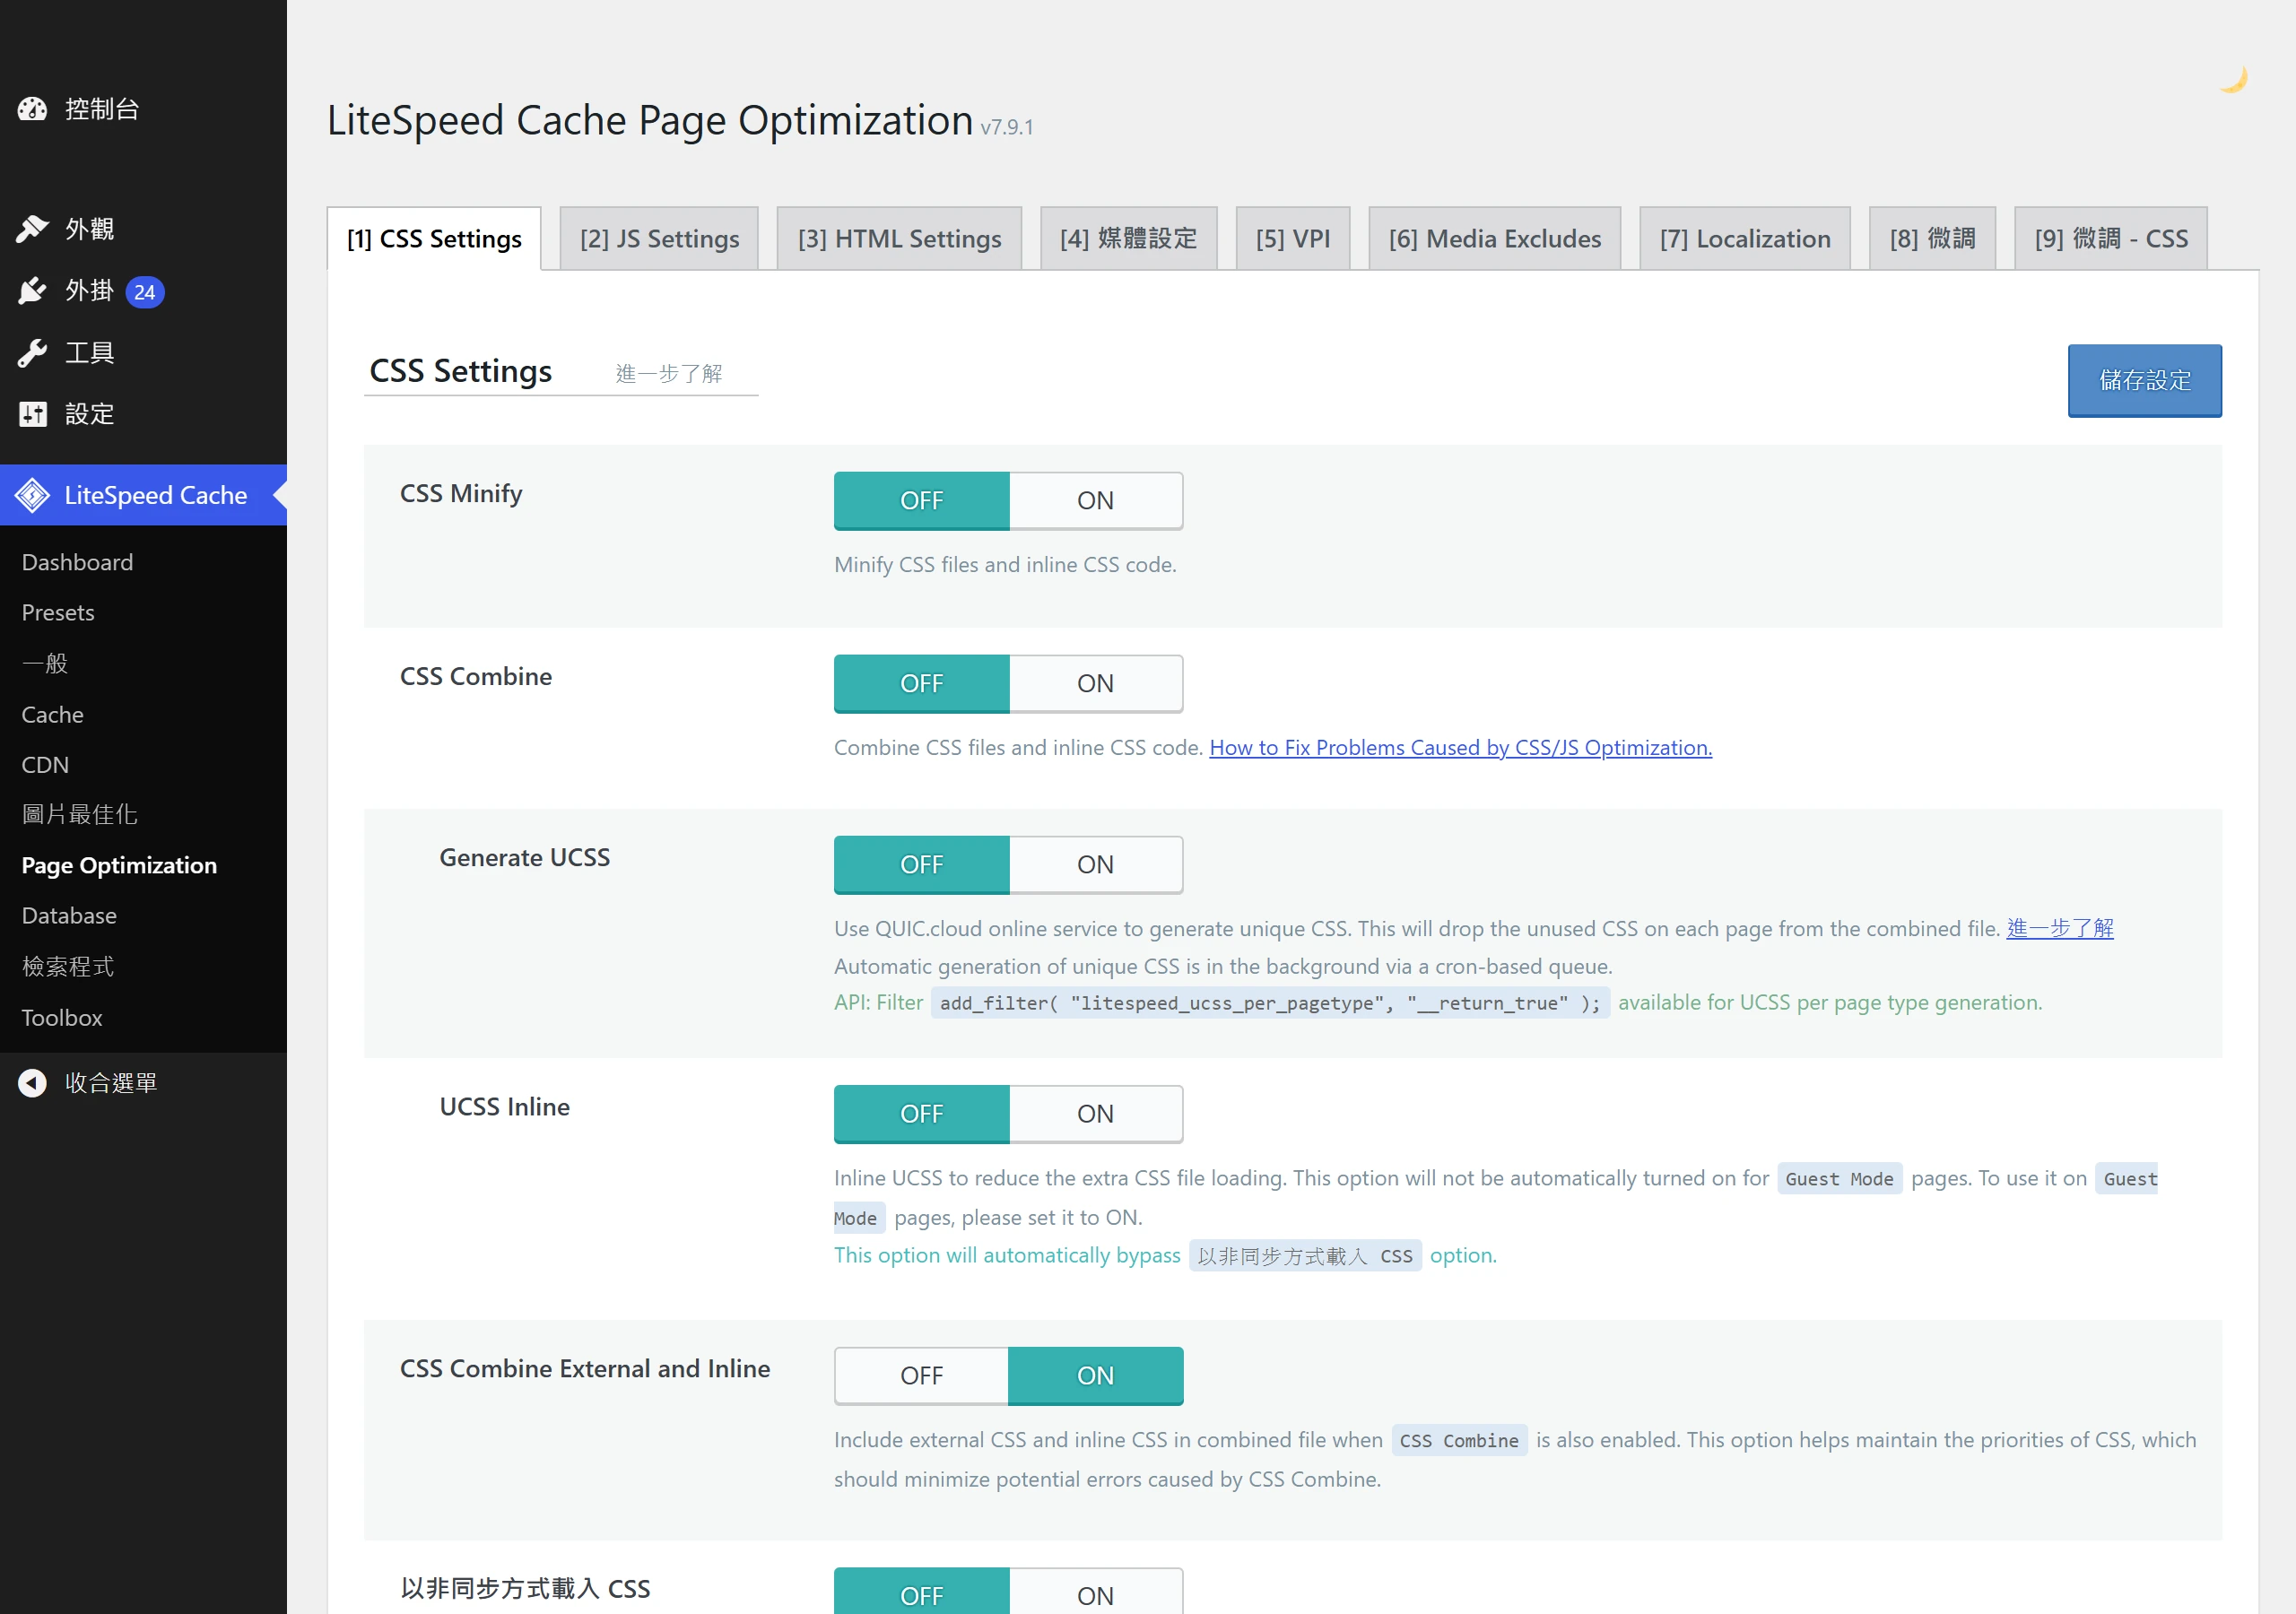Set CSS Combine to OFF
This screenshot has width=2296, height=1614.
[x=921, y=684]
